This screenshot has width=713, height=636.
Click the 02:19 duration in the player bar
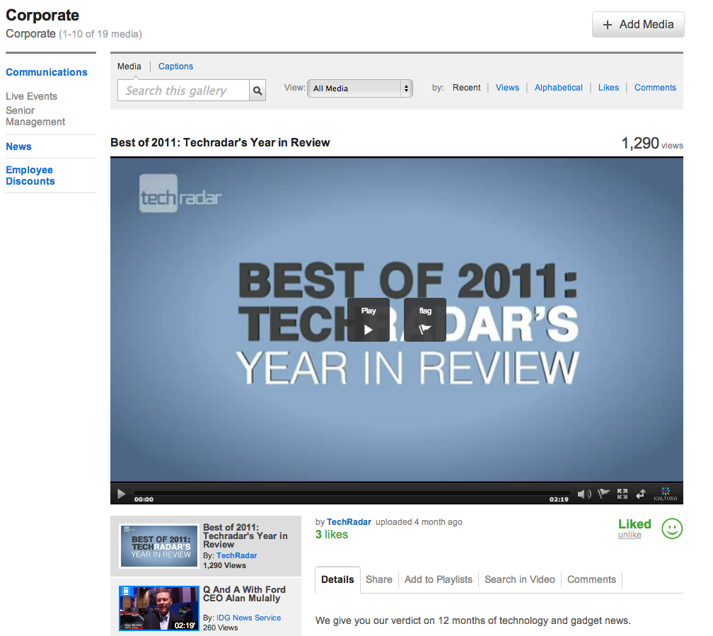coord(559,499)
